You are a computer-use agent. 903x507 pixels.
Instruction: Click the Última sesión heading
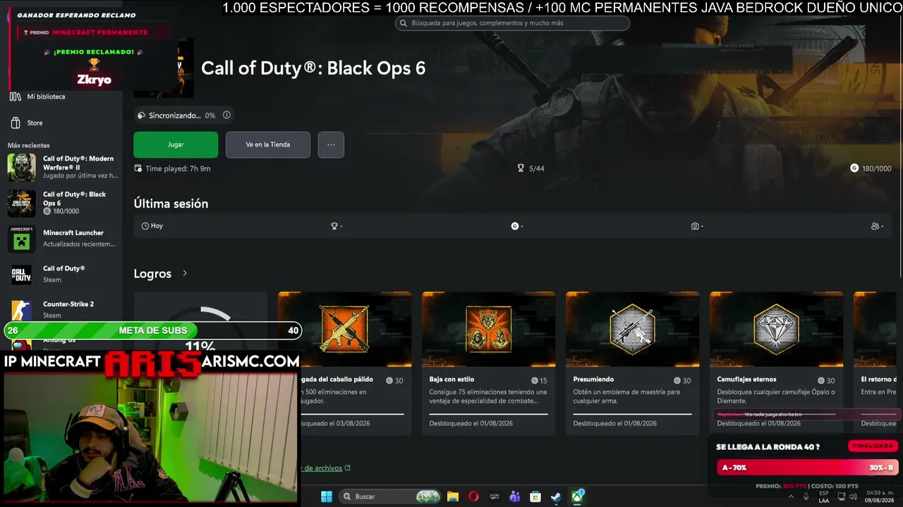pos(171,204)
